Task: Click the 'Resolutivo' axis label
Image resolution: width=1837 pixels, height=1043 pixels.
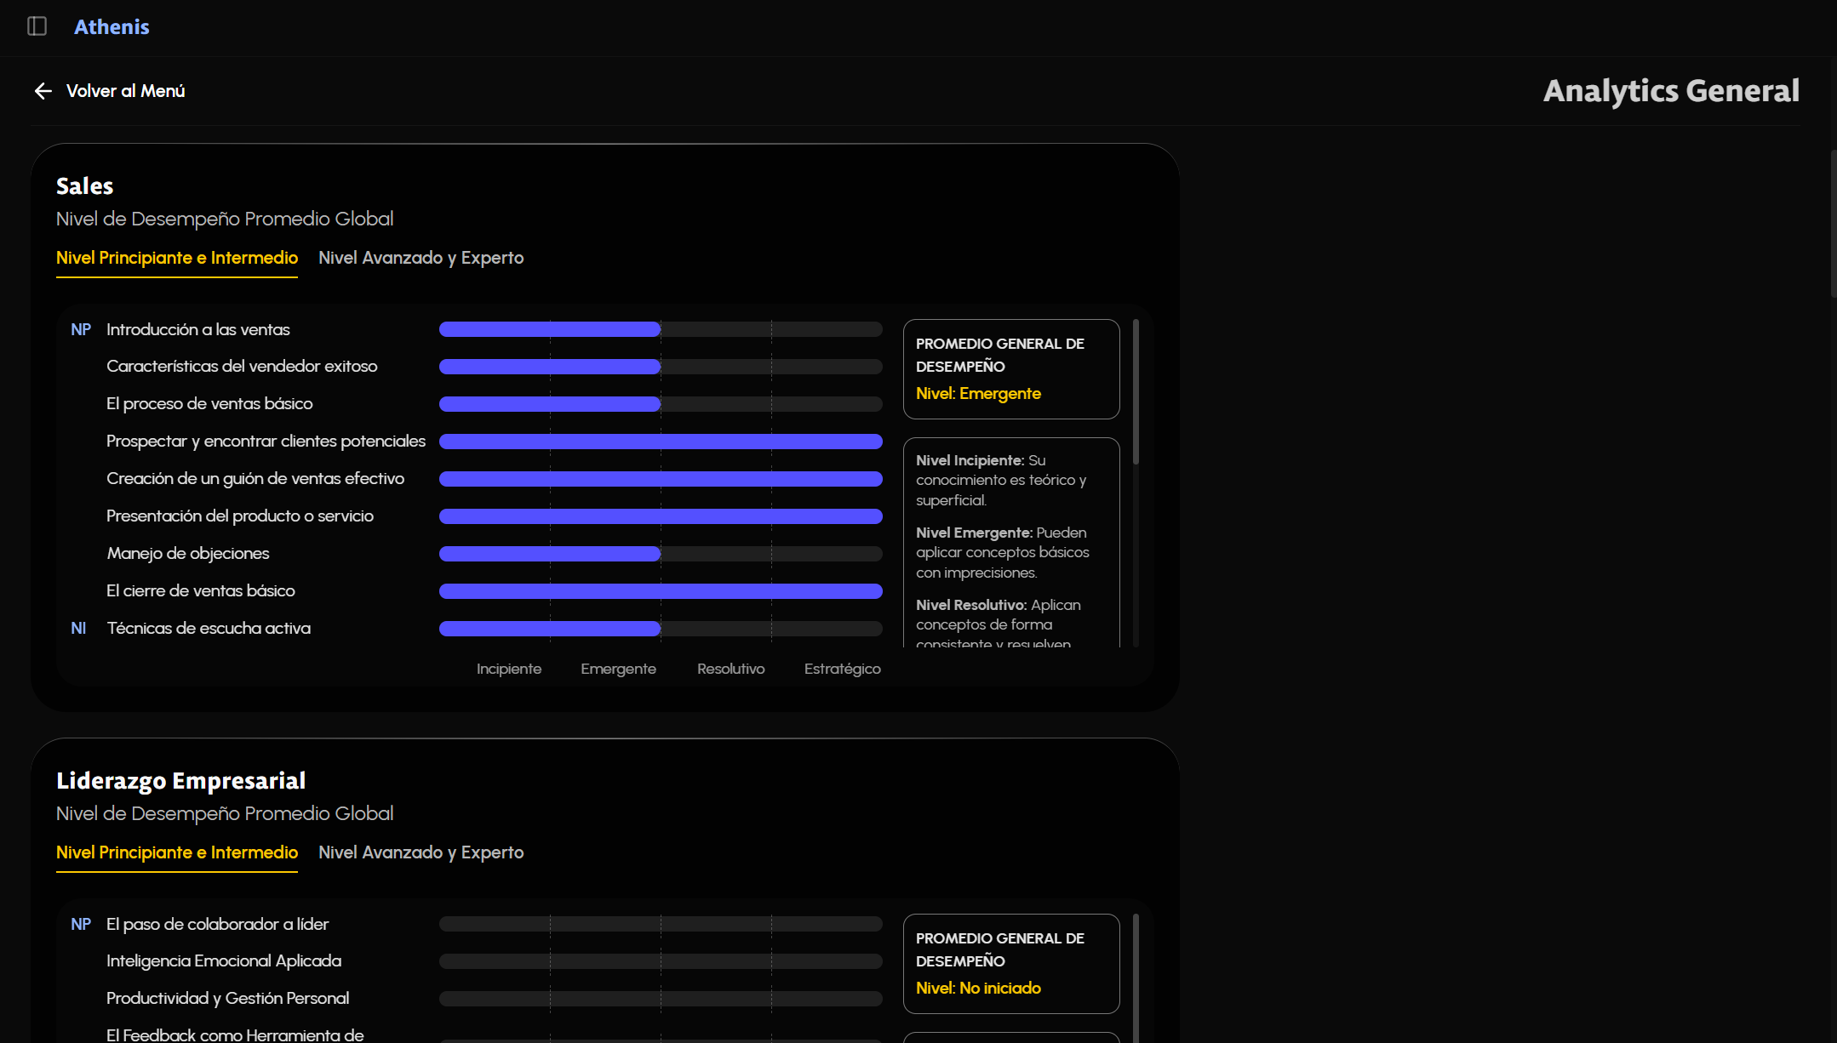Action: point(730,669)
